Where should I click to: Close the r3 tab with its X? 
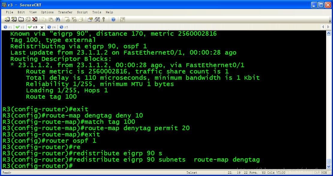(42, 27)
